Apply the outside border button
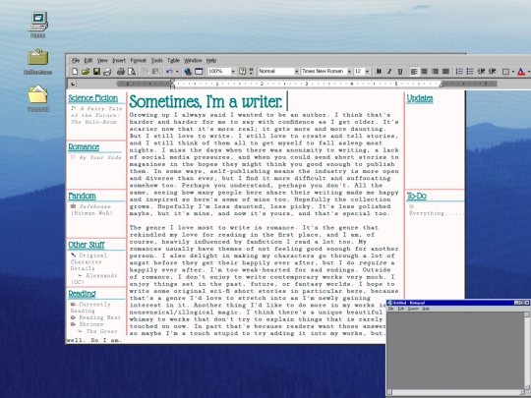This screenshot has height=398, width=531. point(505,72)
